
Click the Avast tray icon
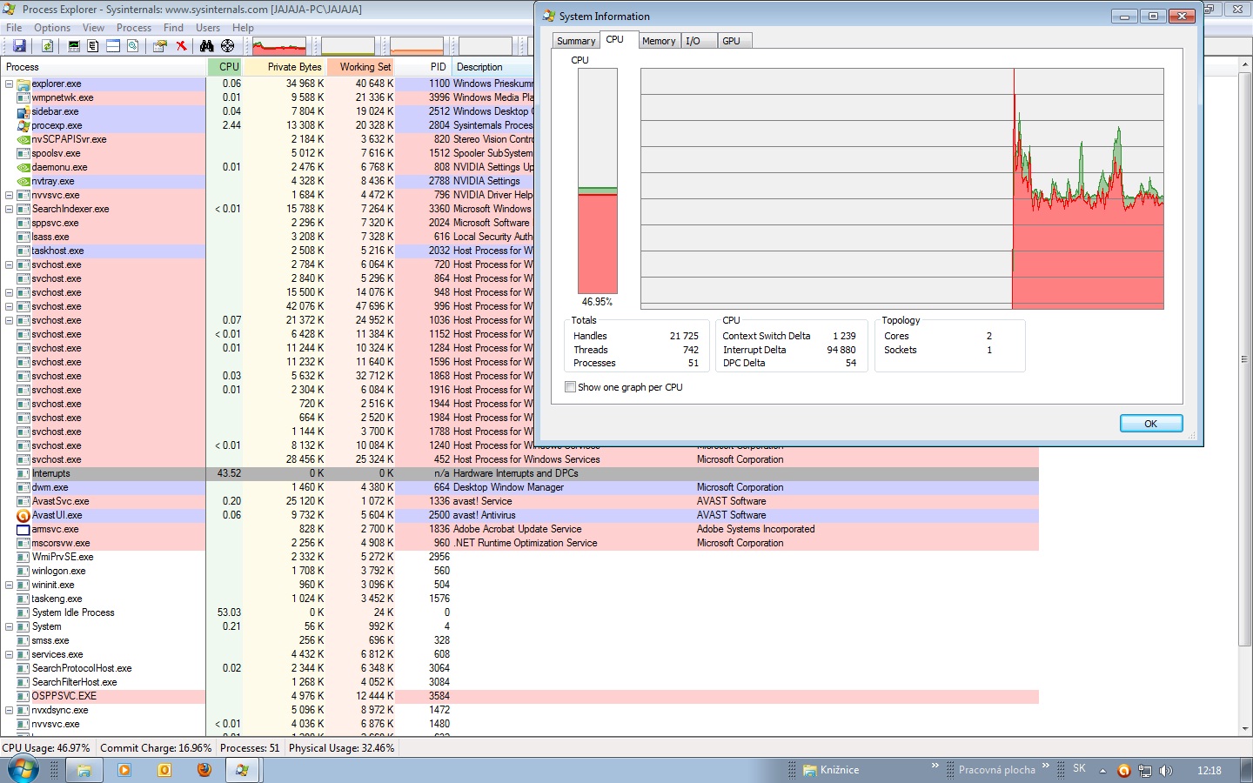[1123, 770]
